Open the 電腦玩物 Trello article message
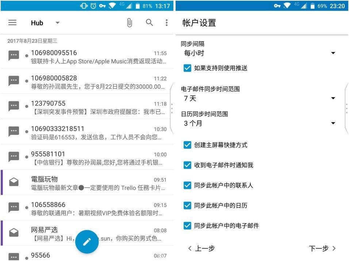 click(88, 183)
